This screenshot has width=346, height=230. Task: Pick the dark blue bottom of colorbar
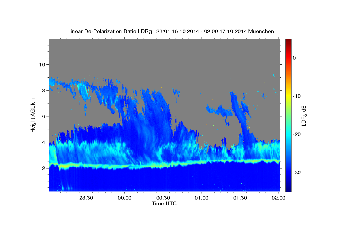(288, 188)
